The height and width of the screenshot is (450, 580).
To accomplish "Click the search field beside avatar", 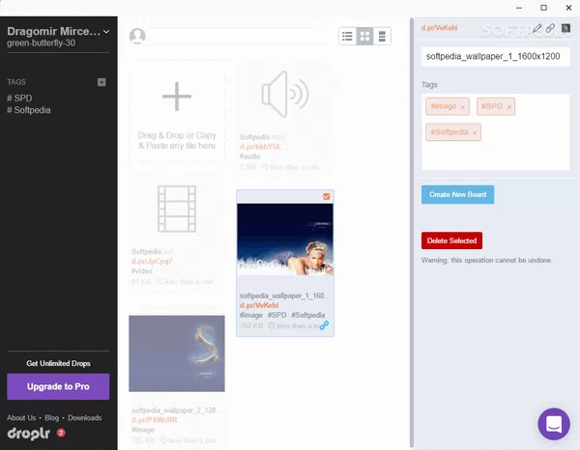I will coord(237,36).
